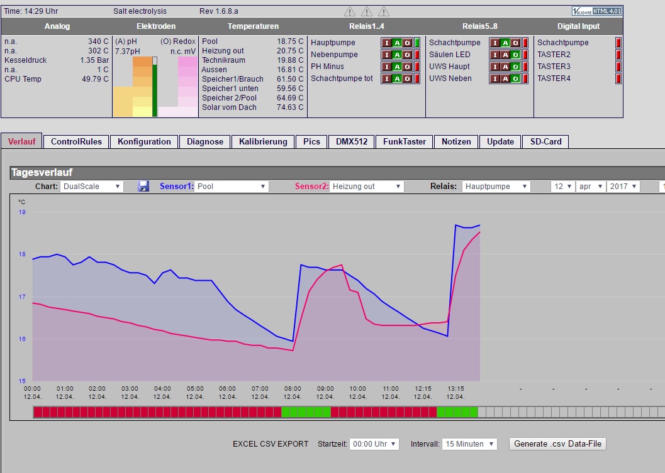The image size is (665, 473).
Task: Set UWS Neben relay to O
Action: pos(515,79)
